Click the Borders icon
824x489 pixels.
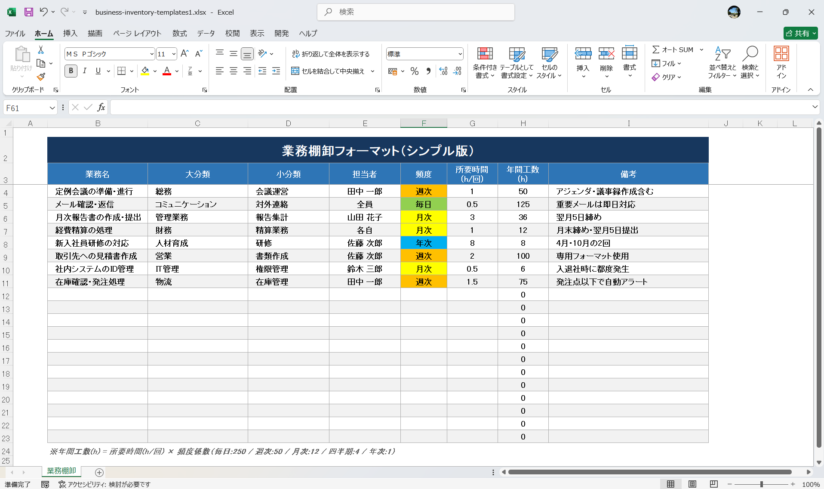click(x=122, y=71)
